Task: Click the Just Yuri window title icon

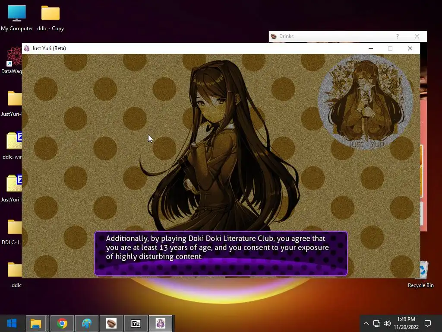Action: click(27, 48)
